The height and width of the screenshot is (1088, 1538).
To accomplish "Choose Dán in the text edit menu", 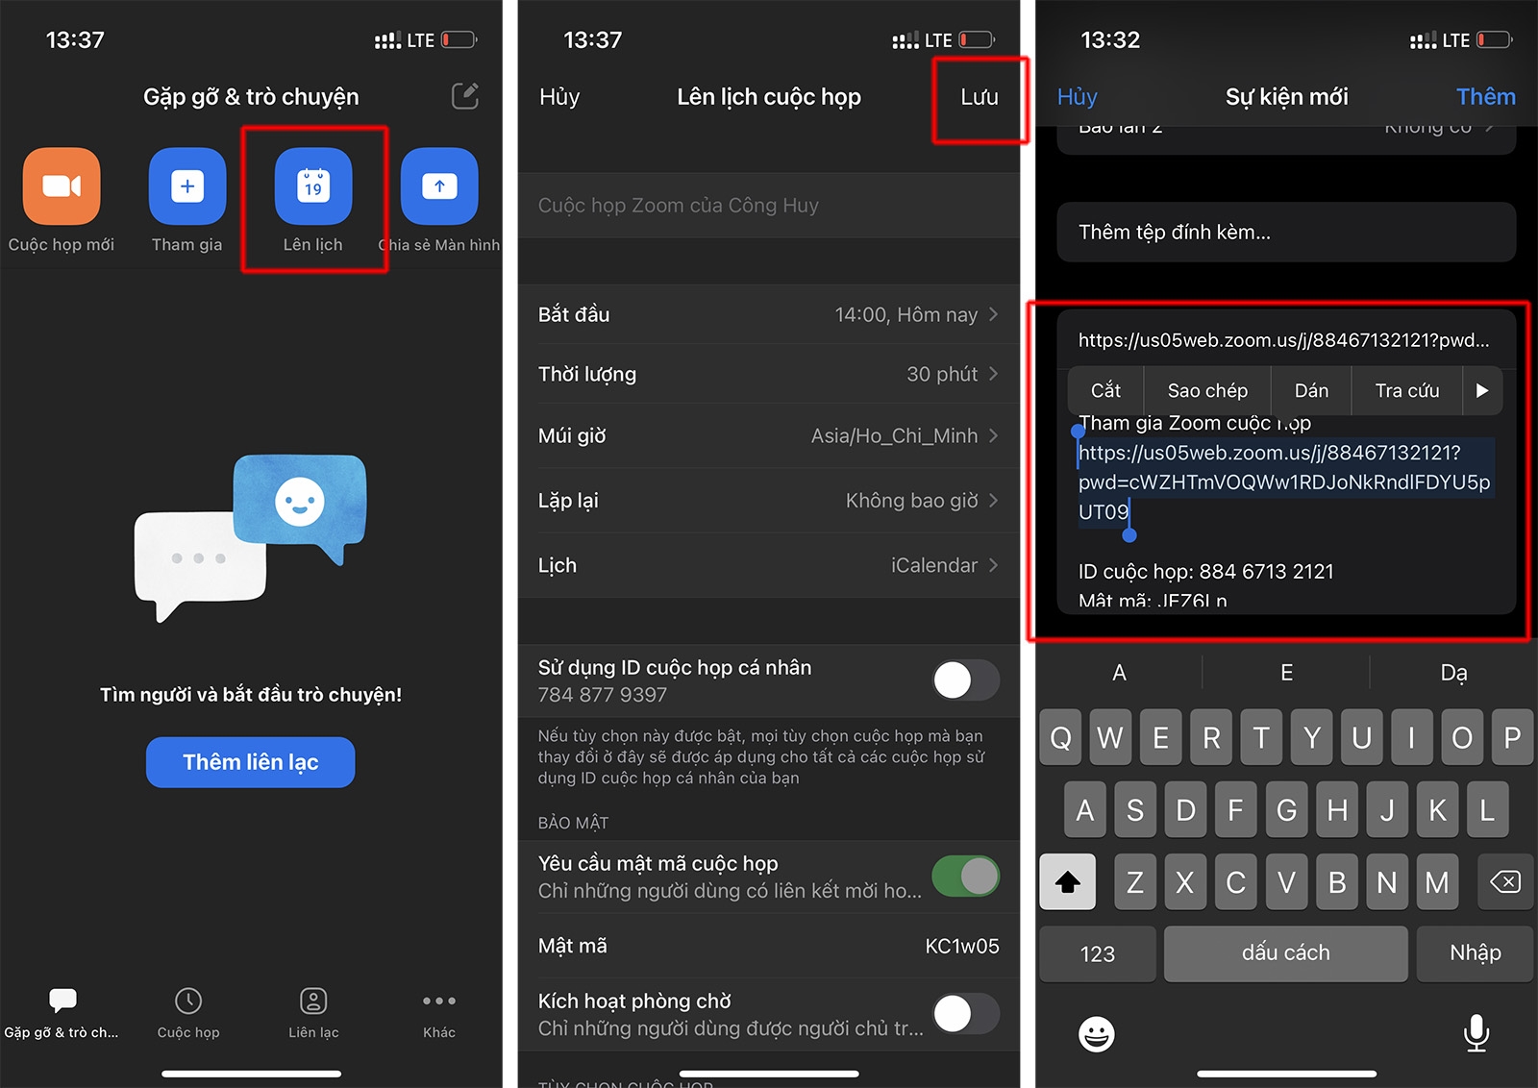I will 1311,390.
